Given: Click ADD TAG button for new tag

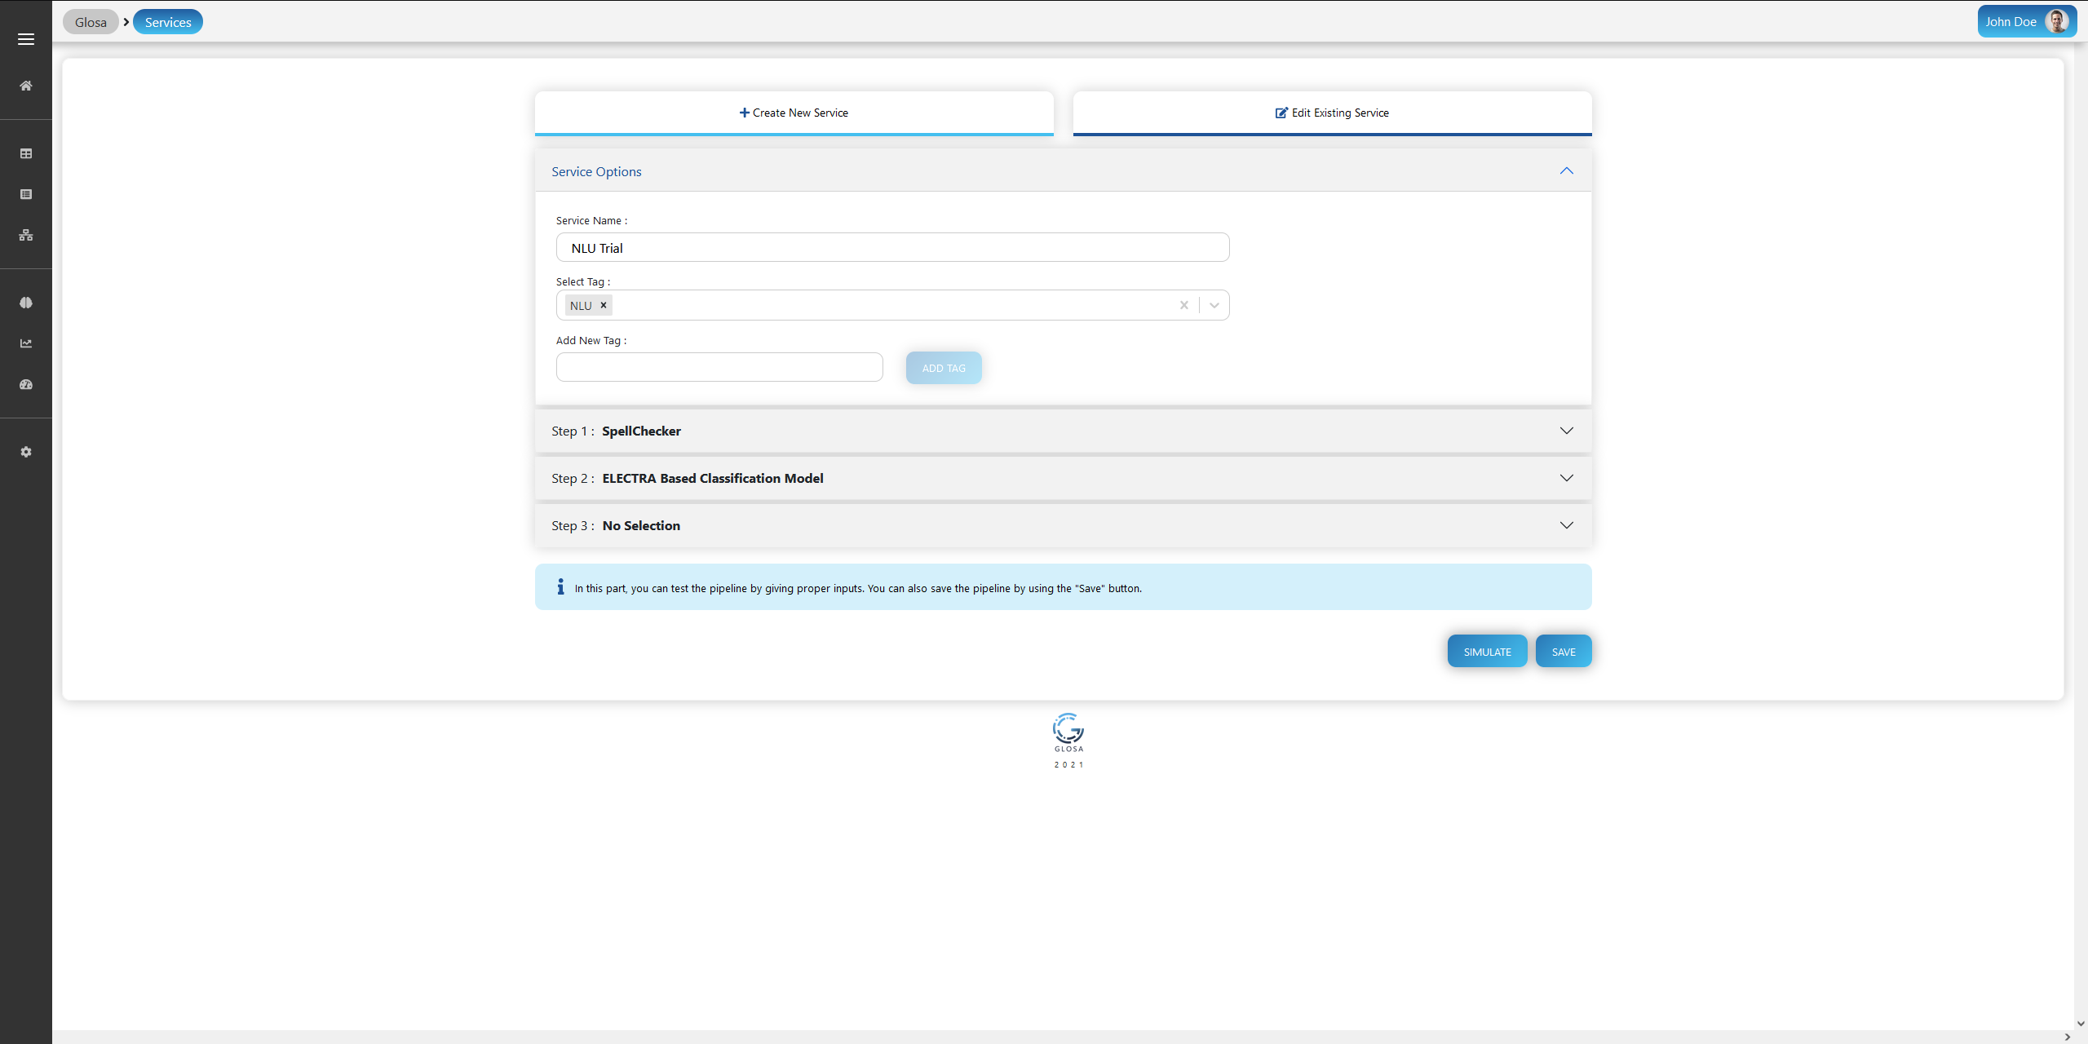Looking at the screenshot, I should coord(943,368).
